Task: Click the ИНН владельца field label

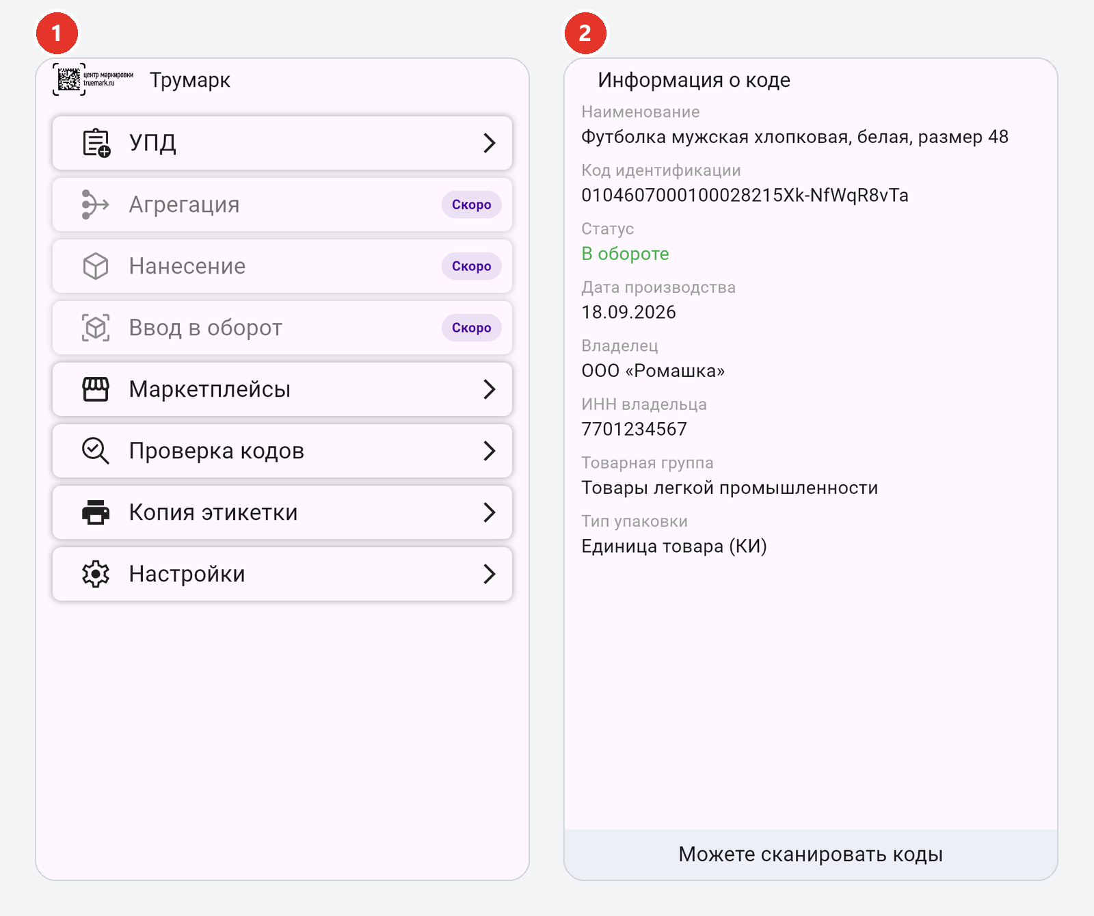Action: coord(644,404)
